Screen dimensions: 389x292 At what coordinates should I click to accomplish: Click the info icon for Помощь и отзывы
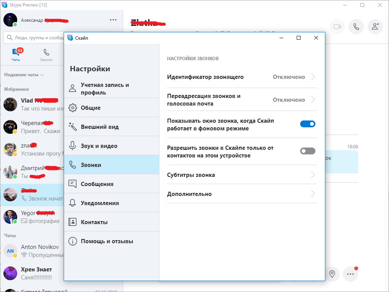[x=72, y=241]
